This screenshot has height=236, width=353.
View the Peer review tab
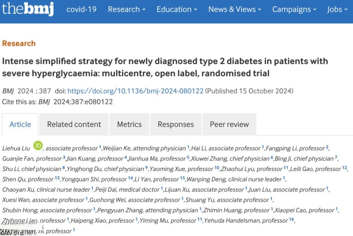pyautogui.click(x=229, y=124)
